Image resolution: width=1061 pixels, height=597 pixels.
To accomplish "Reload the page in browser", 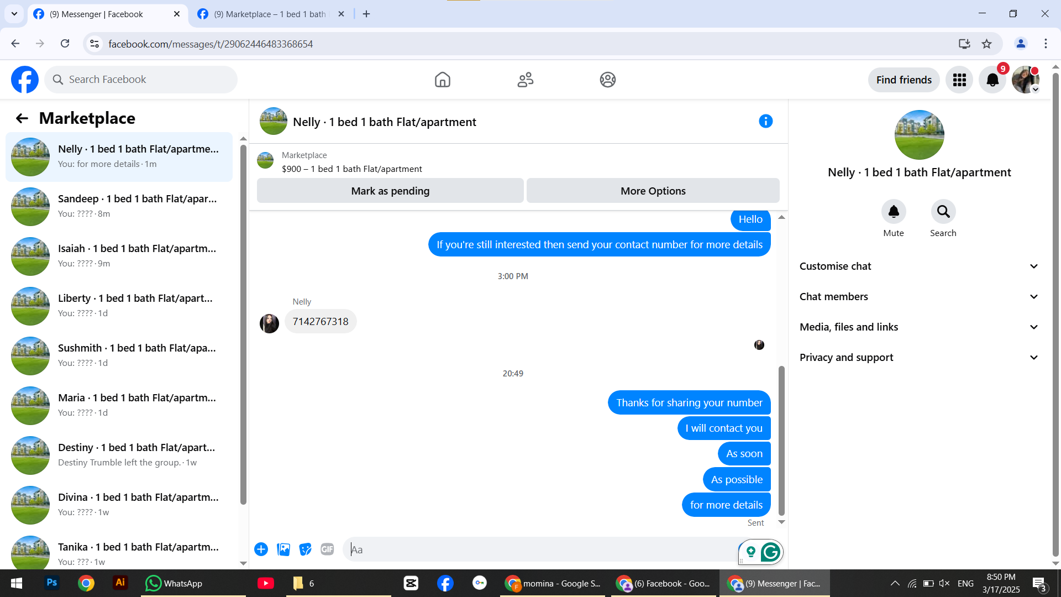I will [x=65, y=44].
